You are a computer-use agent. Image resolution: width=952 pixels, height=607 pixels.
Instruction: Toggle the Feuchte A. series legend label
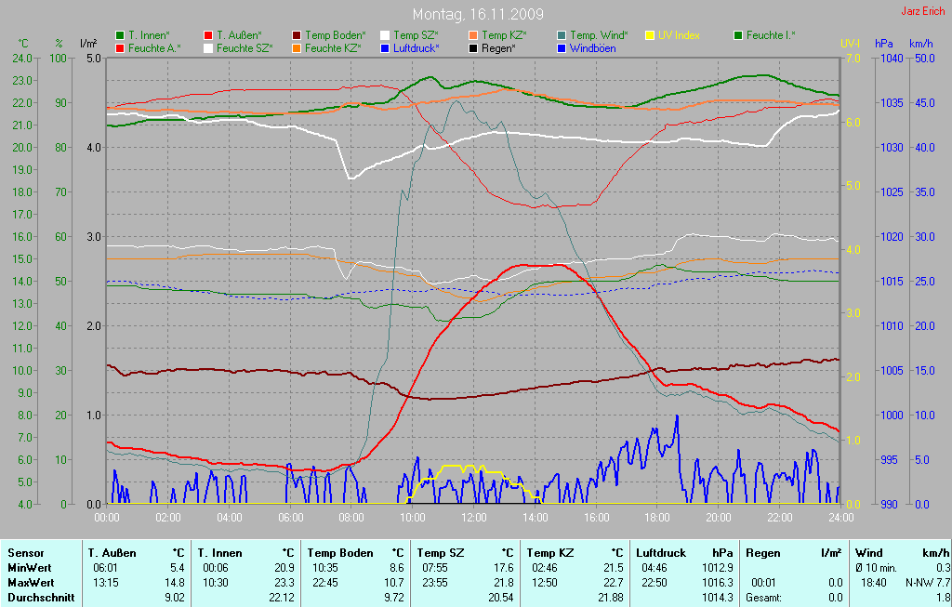(x=154, y=47)
